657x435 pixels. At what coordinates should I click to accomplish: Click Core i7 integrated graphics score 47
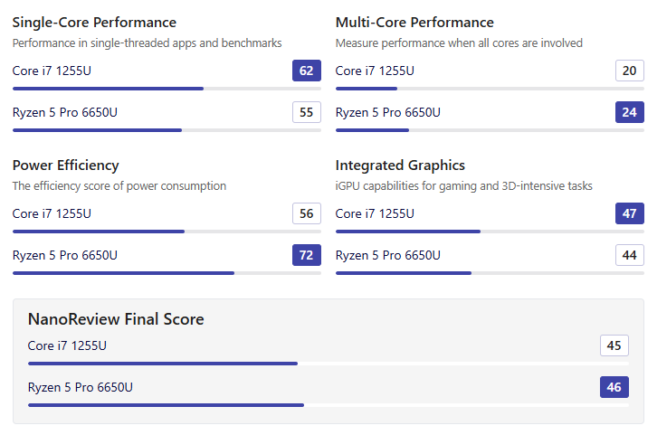(x=629, y=213)
